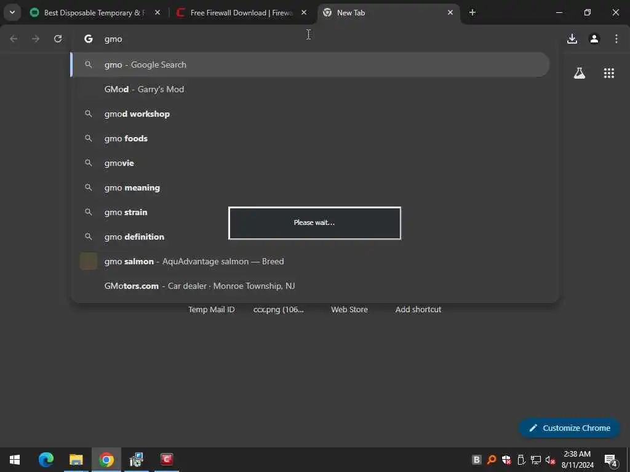630x472 pixels.
Task: Open File Explorer from taskbar
Action: click(76, 460)
